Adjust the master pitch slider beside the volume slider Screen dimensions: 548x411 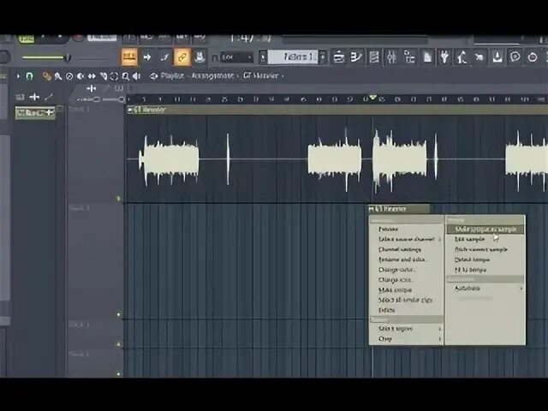[92, 58]
